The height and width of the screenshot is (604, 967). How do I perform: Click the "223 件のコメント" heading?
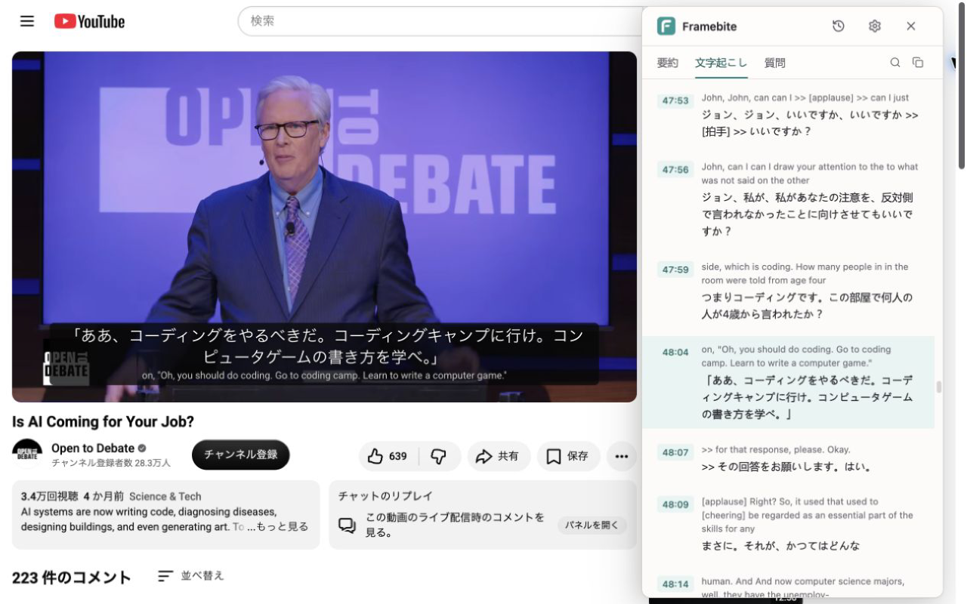pos(72,578)
